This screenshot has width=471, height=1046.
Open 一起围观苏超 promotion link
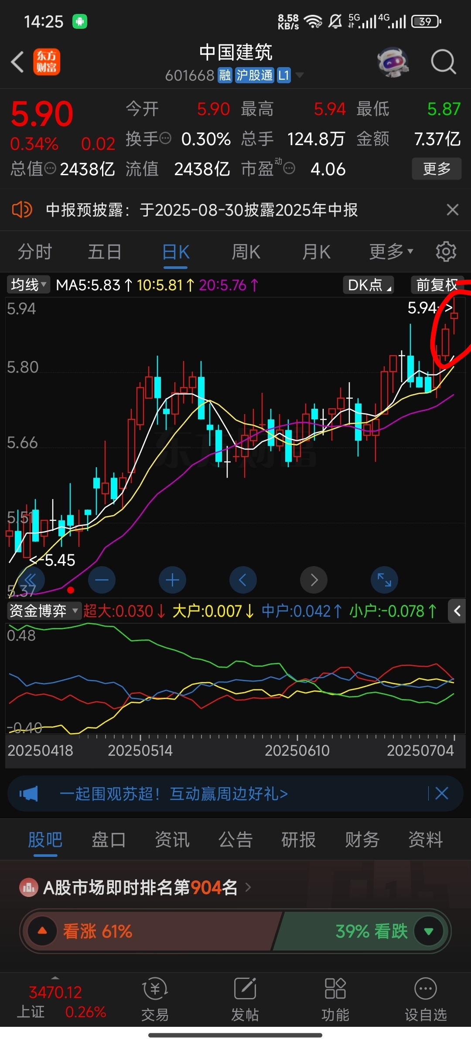click(174, 794)
